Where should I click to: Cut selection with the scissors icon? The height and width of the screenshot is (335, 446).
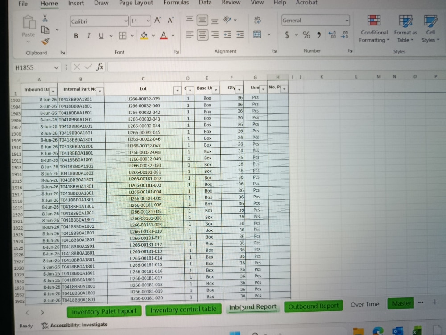tap(45, 18)
